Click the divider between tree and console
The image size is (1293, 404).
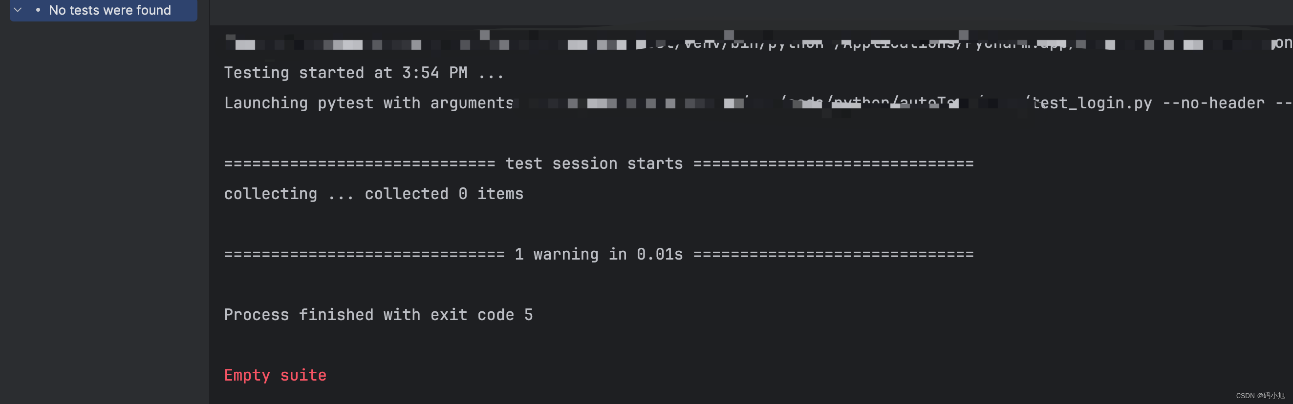click(x=209, y=201)
